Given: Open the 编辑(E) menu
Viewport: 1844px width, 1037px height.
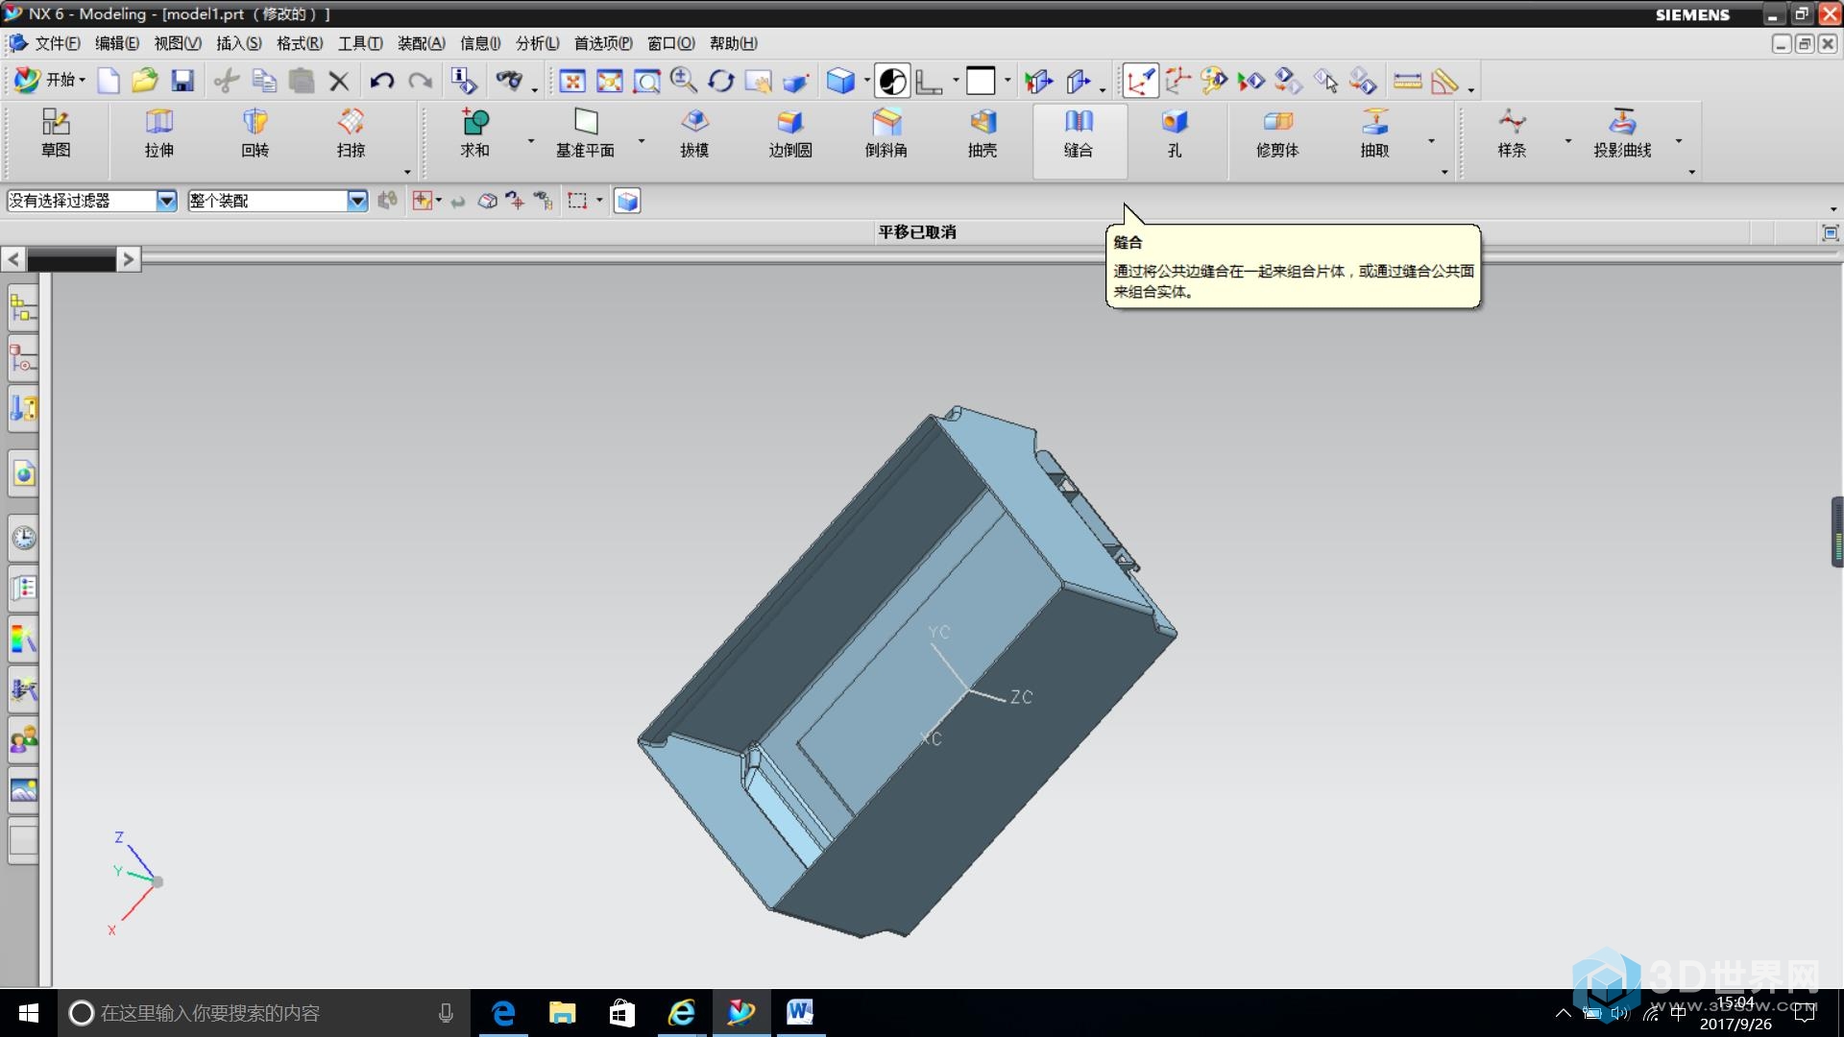Looking at the screenshot, I should 117,43.
